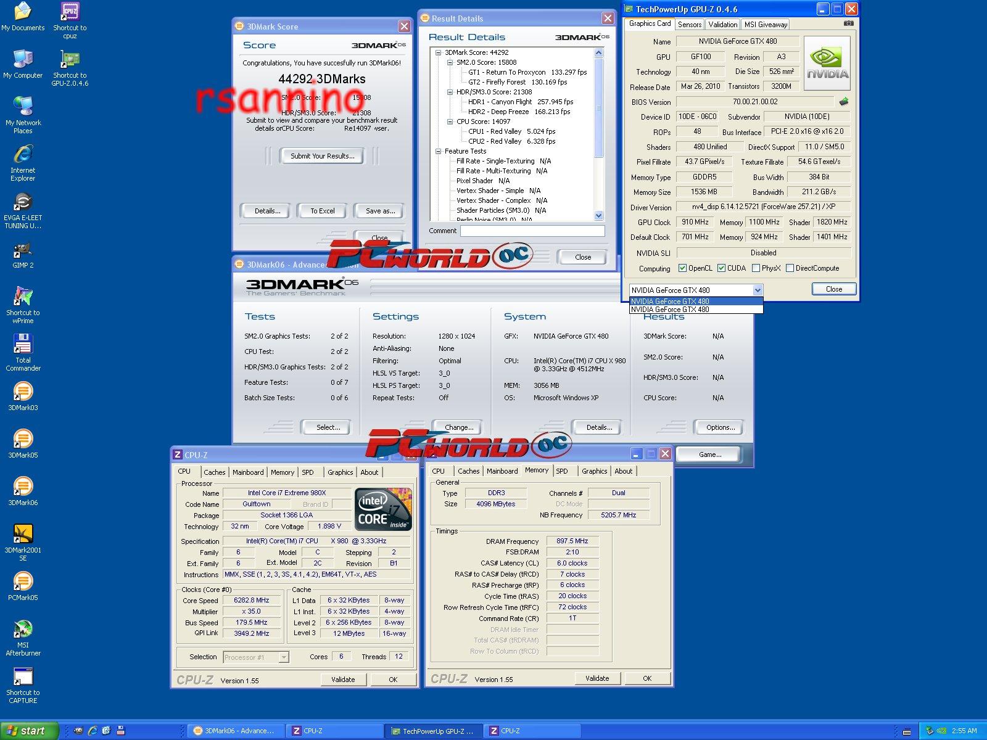Collapse 3DMark Score: 44292 tree node
This screenshot has height=740, width=987.
click(x=439, y=52)
